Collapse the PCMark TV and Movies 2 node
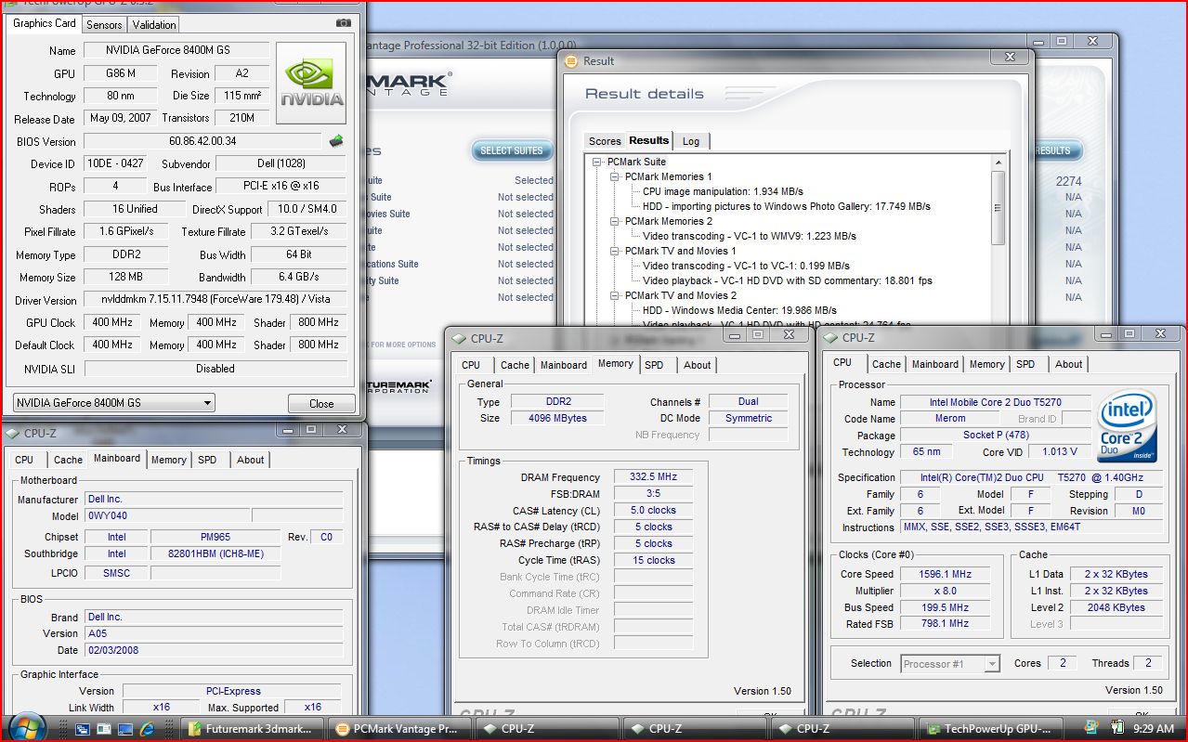1188x742 pixels. pyautogui.click(x=615, y=295)
